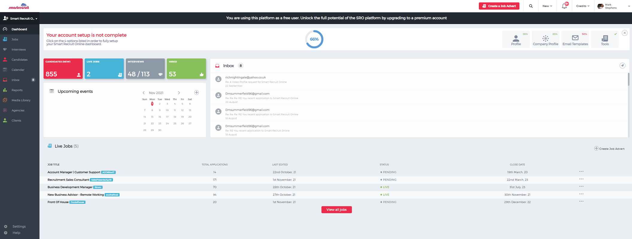
Task: Go to Dashboard in sidebar
Action: pos(19,29)
